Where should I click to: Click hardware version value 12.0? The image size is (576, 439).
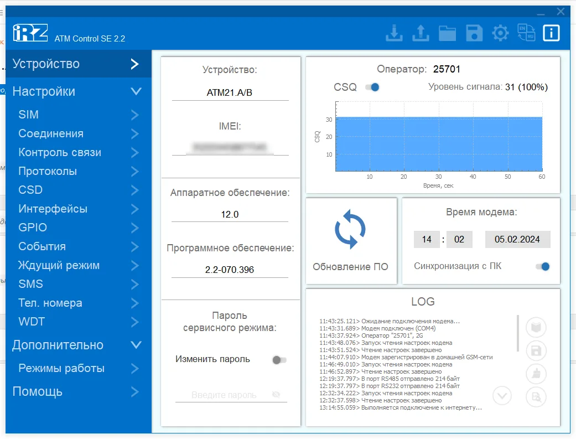pyautogui.click(x=230, y=214)
